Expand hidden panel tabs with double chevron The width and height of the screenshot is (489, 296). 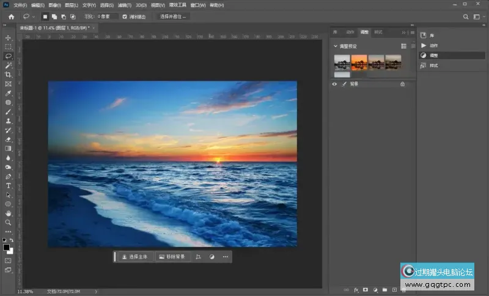403,32
